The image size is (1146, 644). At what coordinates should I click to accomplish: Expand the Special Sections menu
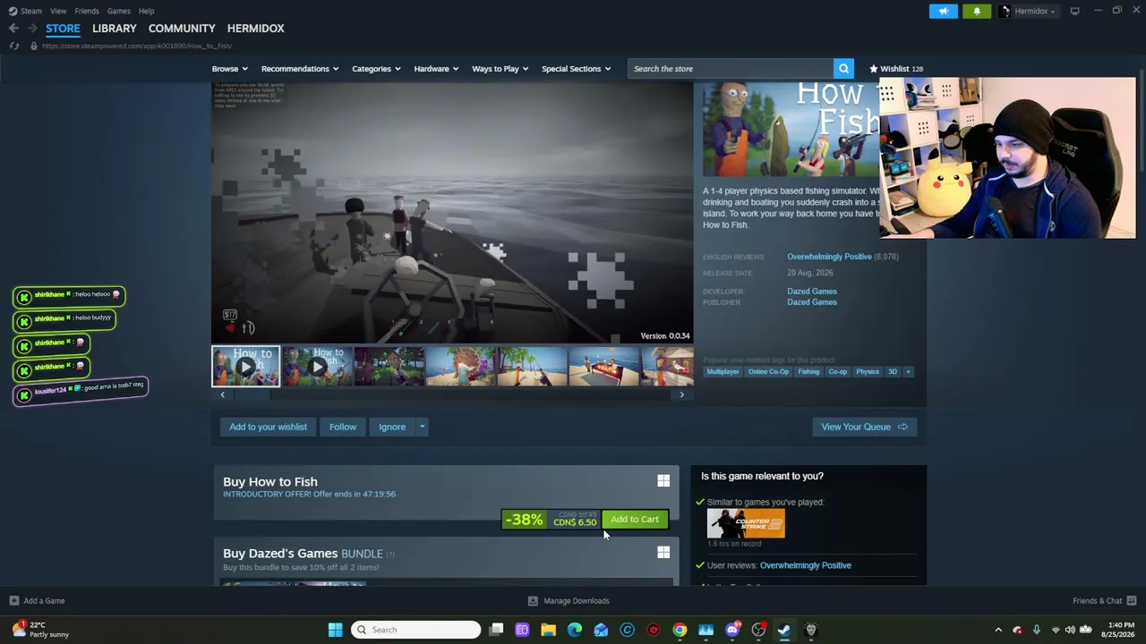click(x=577, y=69)
